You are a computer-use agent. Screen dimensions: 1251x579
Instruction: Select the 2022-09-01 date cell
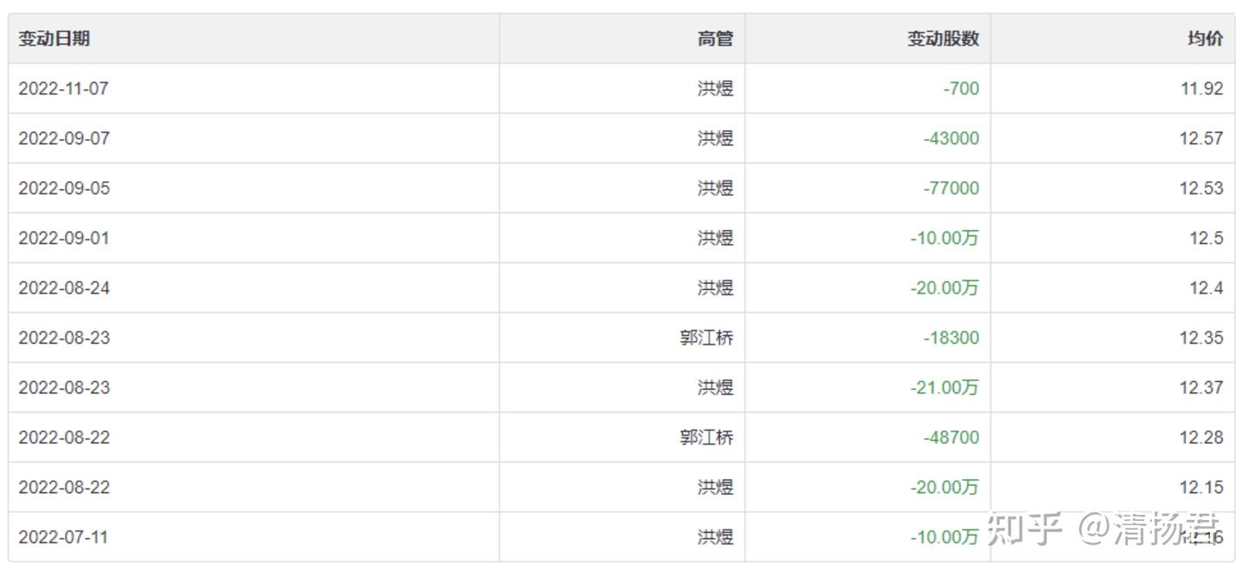(64, 238)
